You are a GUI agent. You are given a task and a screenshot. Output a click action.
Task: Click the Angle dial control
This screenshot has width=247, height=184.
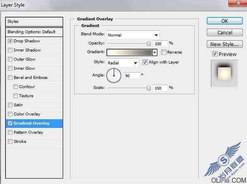114,76
